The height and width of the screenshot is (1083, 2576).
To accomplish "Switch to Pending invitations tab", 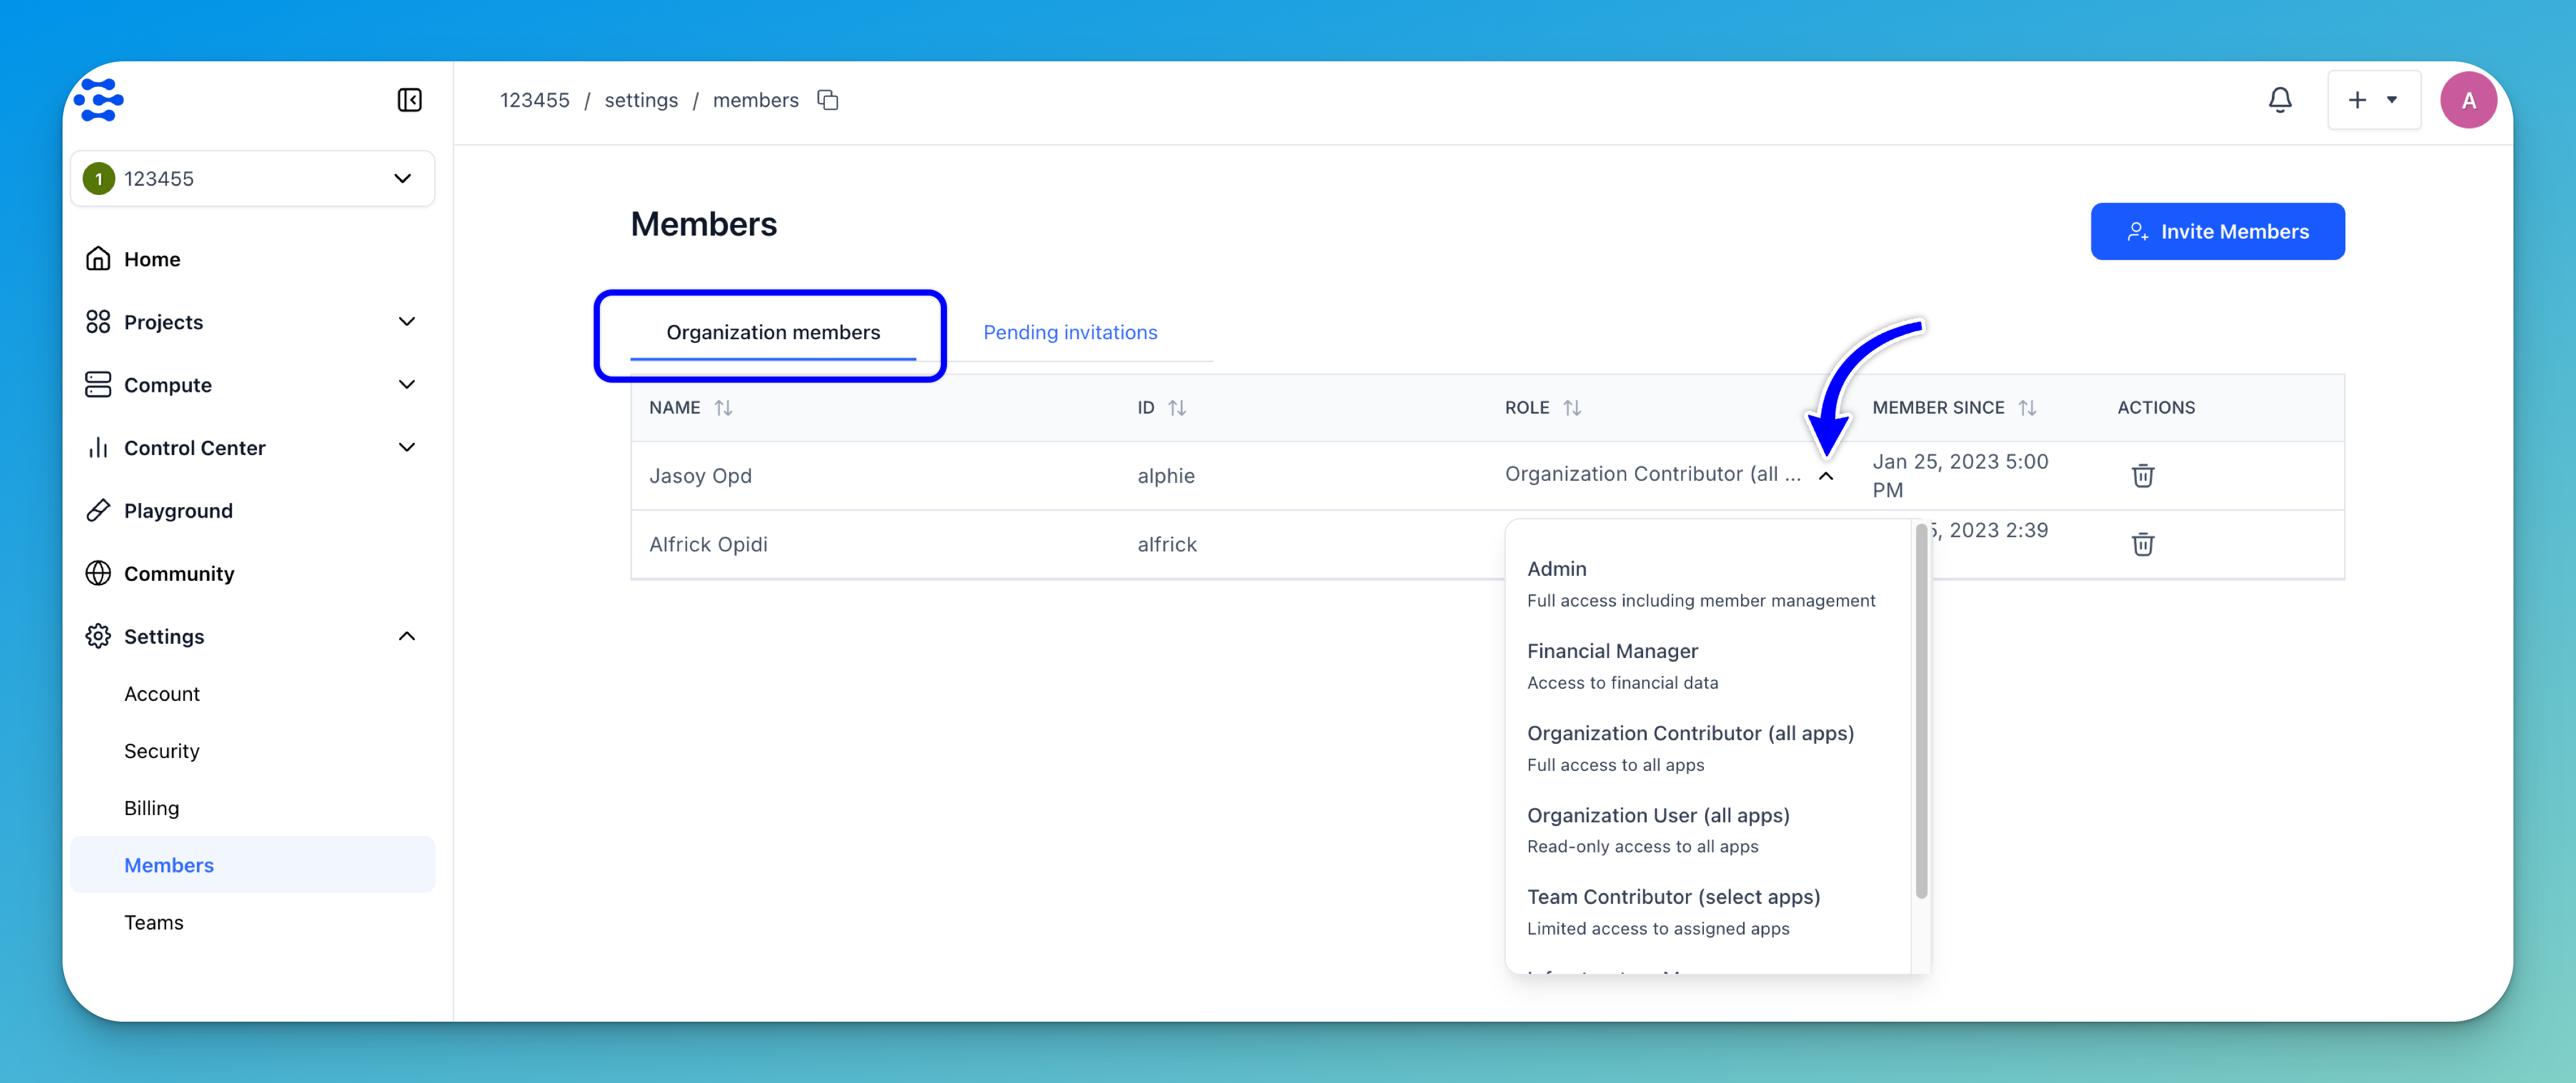I will (1069, 332).
